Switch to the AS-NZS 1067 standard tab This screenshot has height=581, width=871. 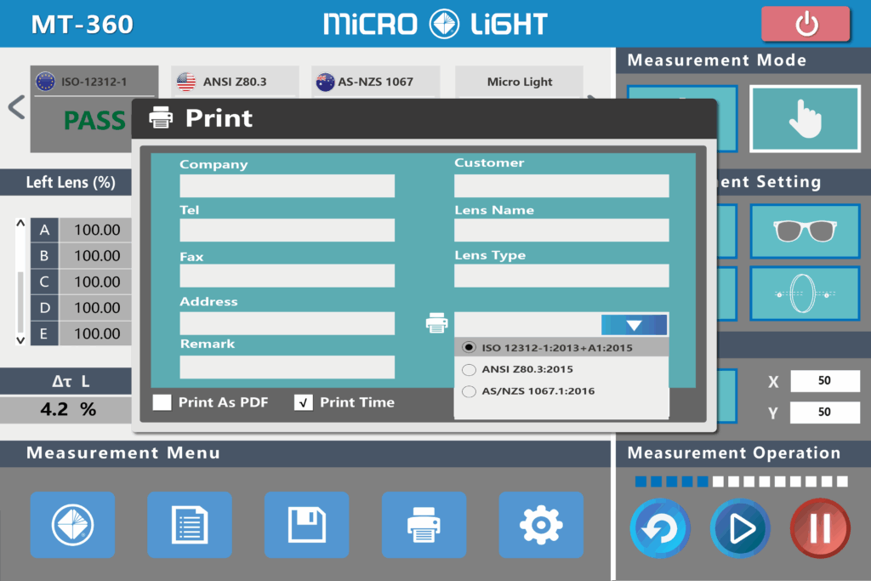(375, 82)
